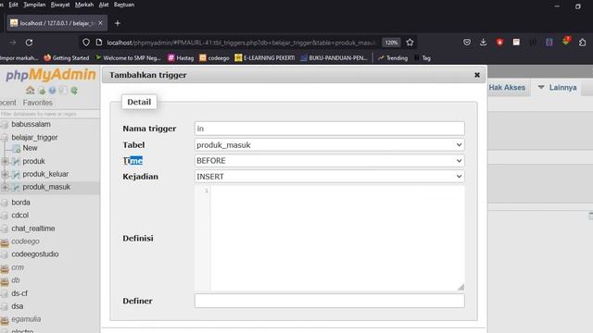This screenshot has height=333, width=593.
Task: Open the Riwayat menu
Action: pos(60,5)
